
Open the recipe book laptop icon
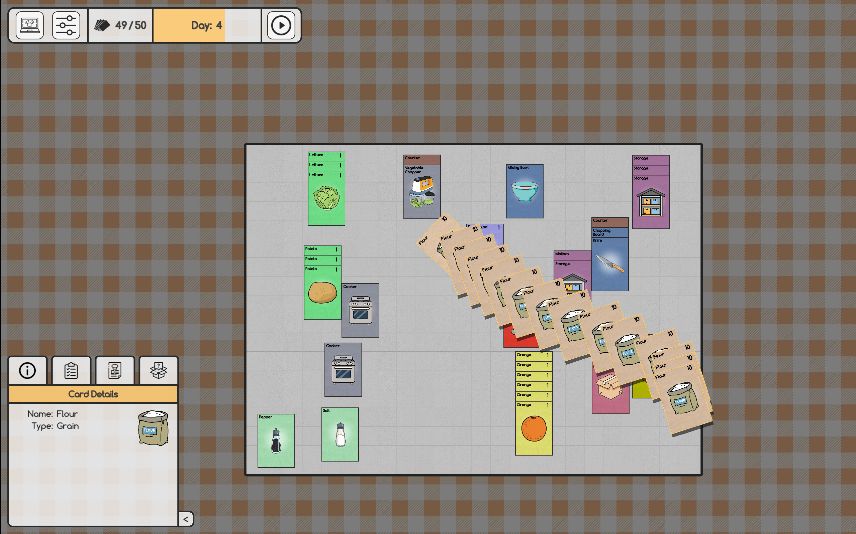click(x=30, y=25)
